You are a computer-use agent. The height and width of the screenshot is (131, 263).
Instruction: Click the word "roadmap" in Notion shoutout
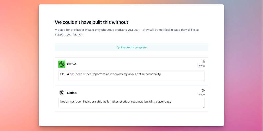pyautogui.click(x=137, y=102)
